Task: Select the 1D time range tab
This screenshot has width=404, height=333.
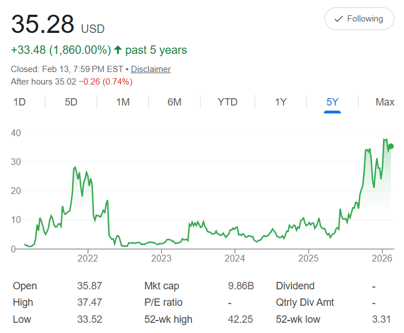Action: pyautogui.click(x=19, y=102)
